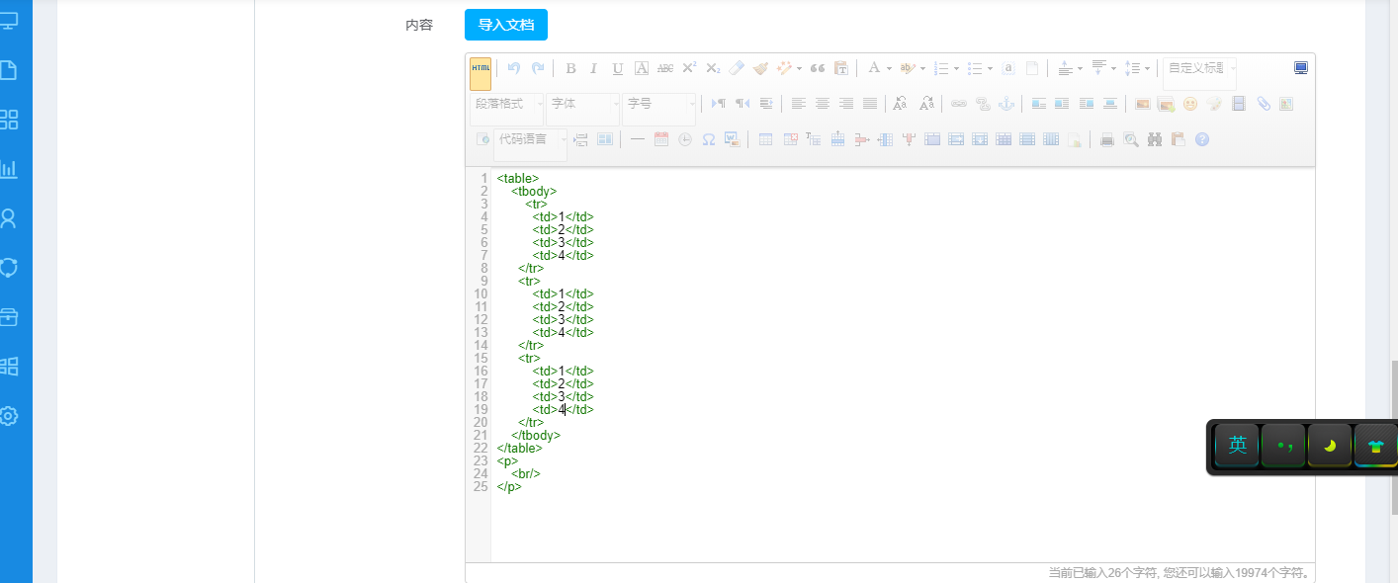This screenshot has height=583, width=1398.
Task: Open the 字体 font family dropdown
Action: (582, 104)
